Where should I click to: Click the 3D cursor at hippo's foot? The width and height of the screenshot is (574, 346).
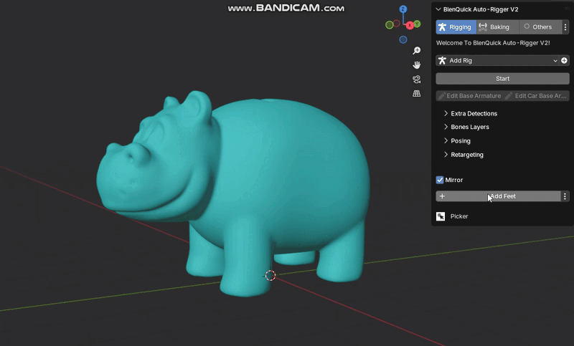point(270,276)
